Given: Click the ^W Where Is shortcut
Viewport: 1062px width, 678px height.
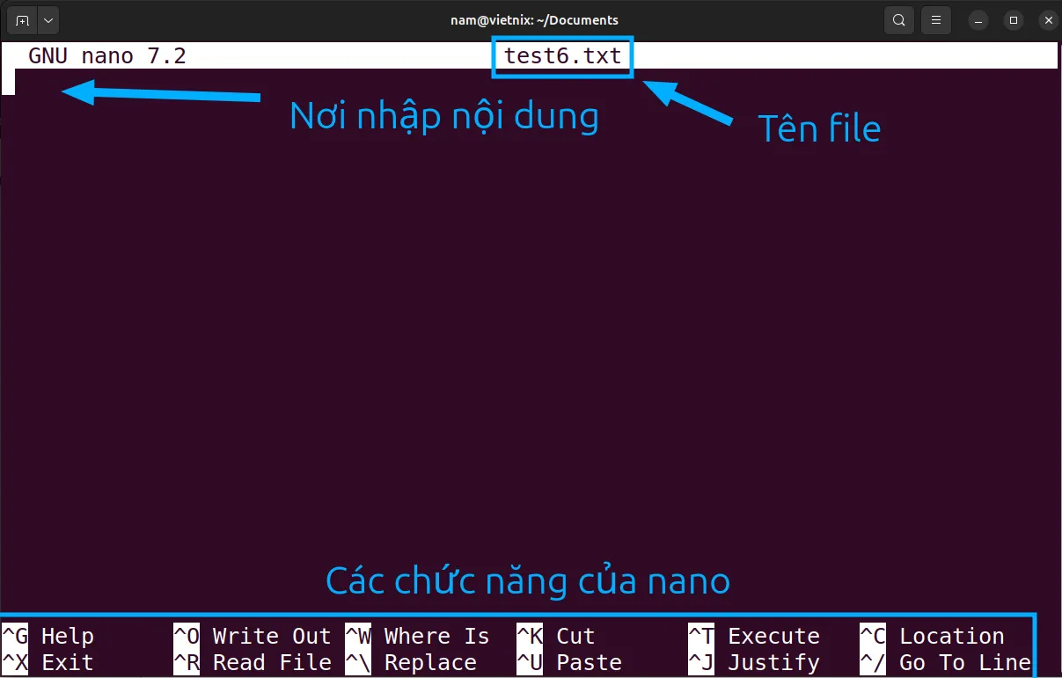Looking at the screenshot, I should click(x=417, y=636).
